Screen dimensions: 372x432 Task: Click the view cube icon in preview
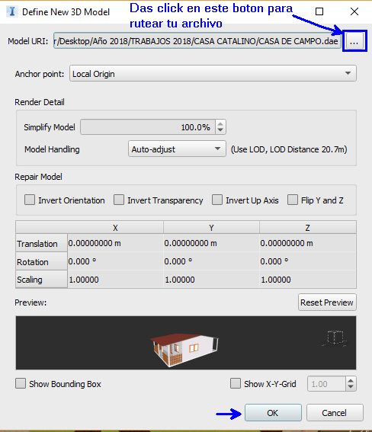pos(334,338)
